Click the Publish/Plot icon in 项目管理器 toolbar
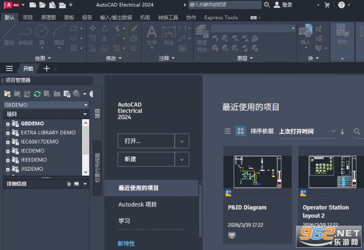This screenshot has width=364, height=250. (x=76, y=94)
